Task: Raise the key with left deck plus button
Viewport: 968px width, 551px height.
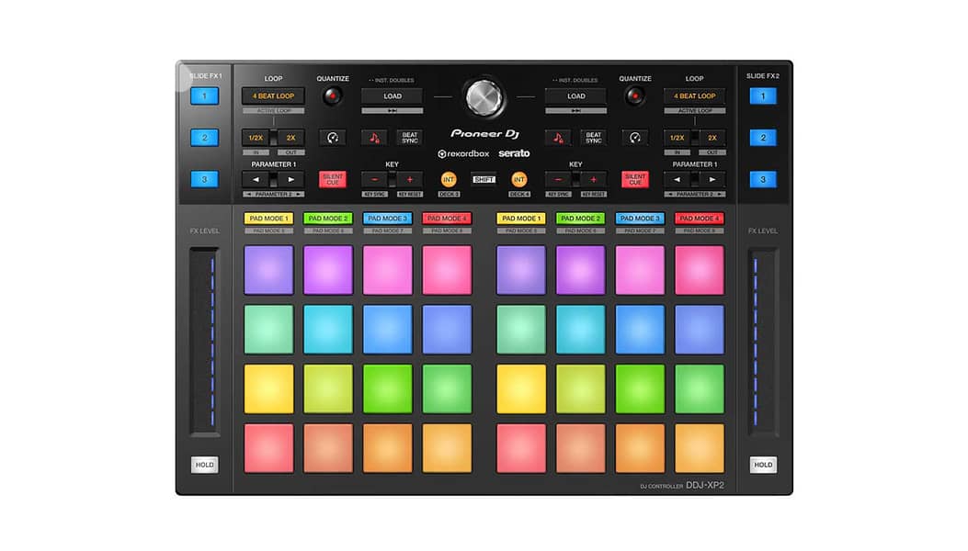Action: pos(409,180)
